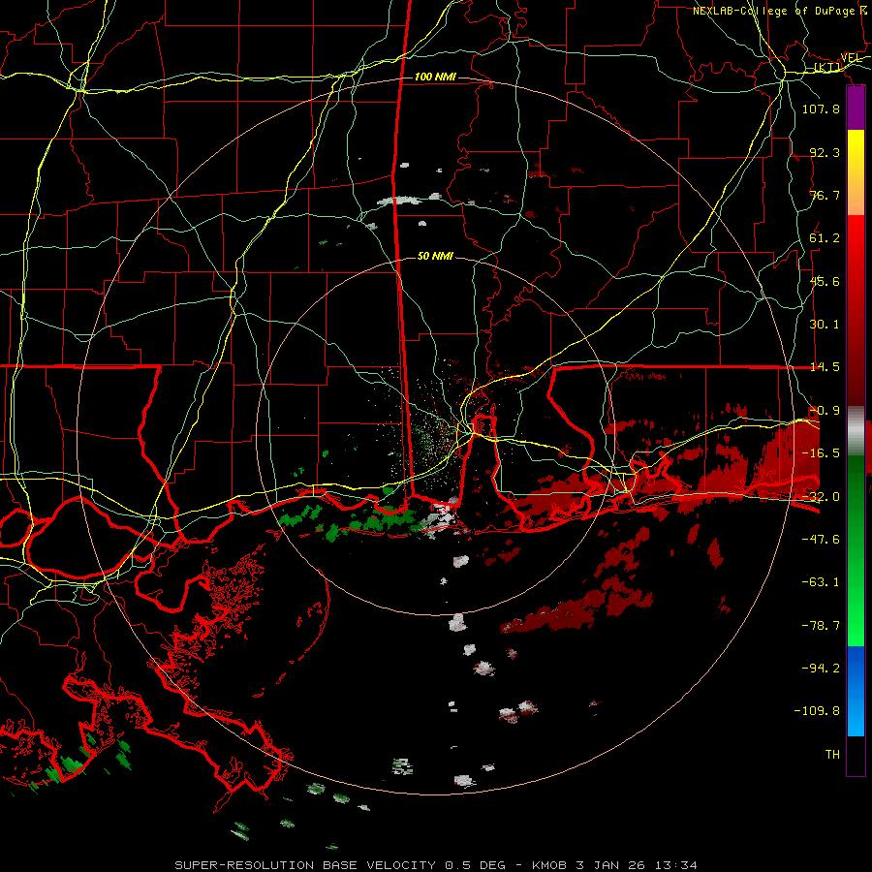The image size is (872, 872).
Task: Click the -78.7 legend value
Action: coord(821,625)
